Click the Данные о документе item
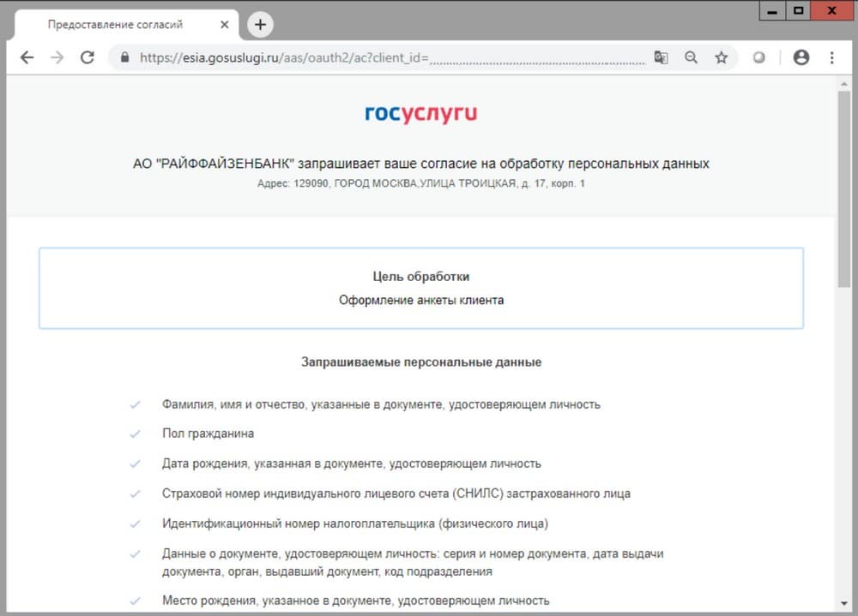Screen dimensions: 858x616 point(413,562)
